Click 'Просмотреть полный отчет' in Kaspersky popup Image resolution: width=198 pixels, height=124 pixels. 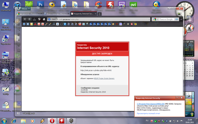(148, 114)
